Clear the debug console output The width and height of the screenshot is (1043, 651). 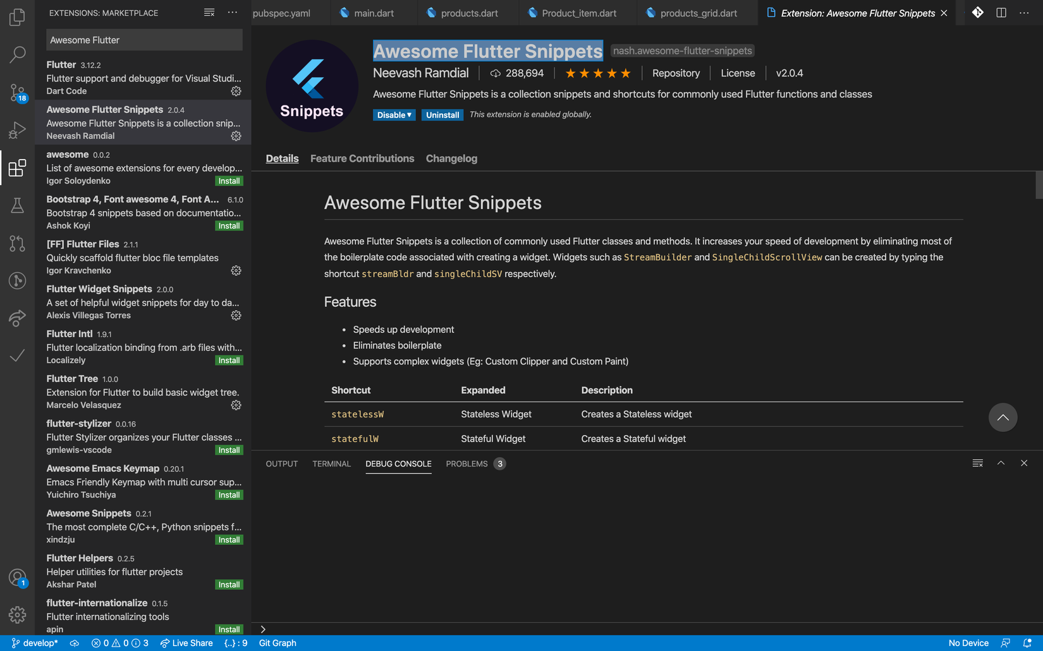977,463
